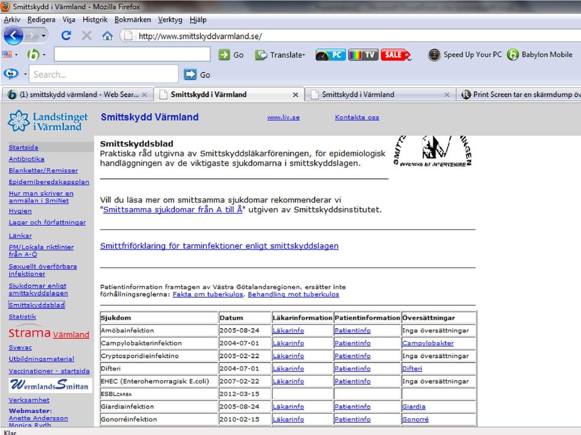Screen dimensions: 581x435
Task: Open Läkarinfo for Amöbainfektion
Action: (x=288, y=330)
